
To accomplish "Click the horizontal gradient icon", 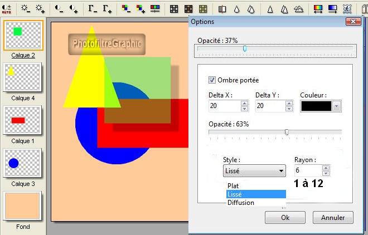I will click(x=318, y=9).
